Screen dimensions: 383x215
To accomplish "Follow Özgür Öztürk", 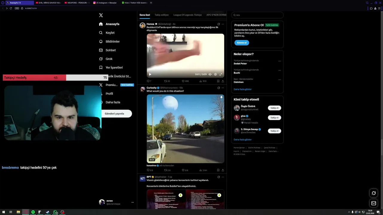I will (x=274, y=108).
